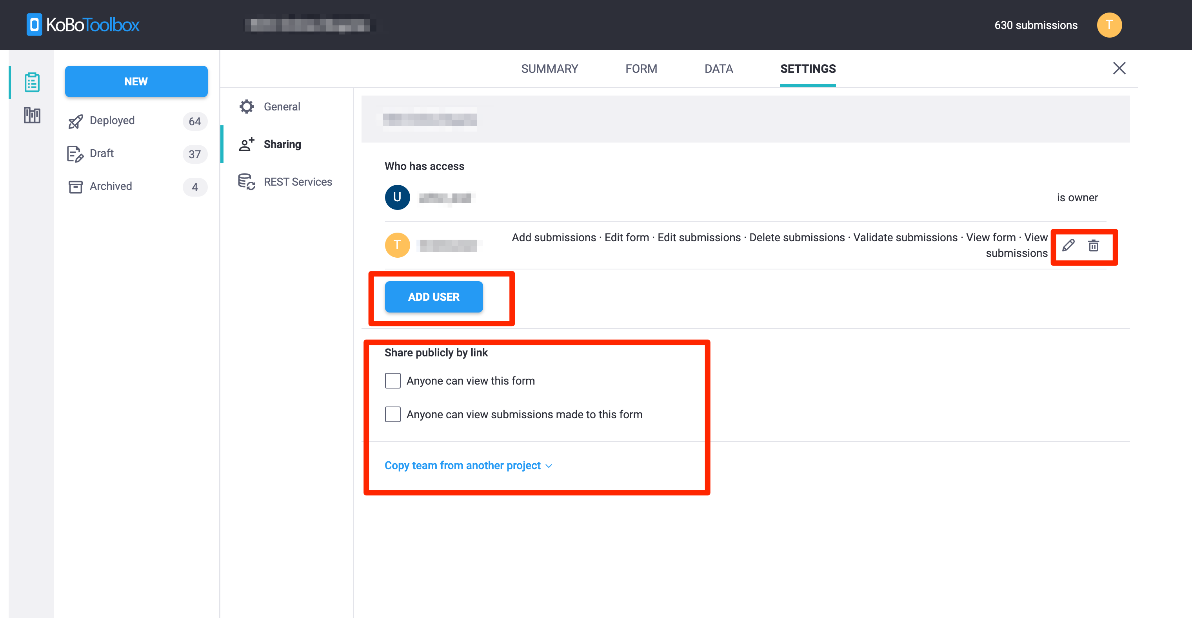The width and height of the screenshot is (1192, 618).
Task: Open the account avatar in the top bar
Action: tap(1110, 25)
